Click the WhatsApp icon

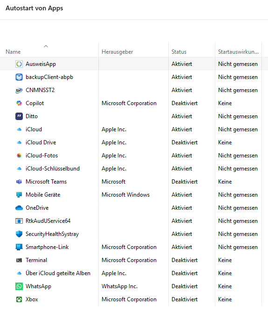pyautogui.click(x=19, y=286)
